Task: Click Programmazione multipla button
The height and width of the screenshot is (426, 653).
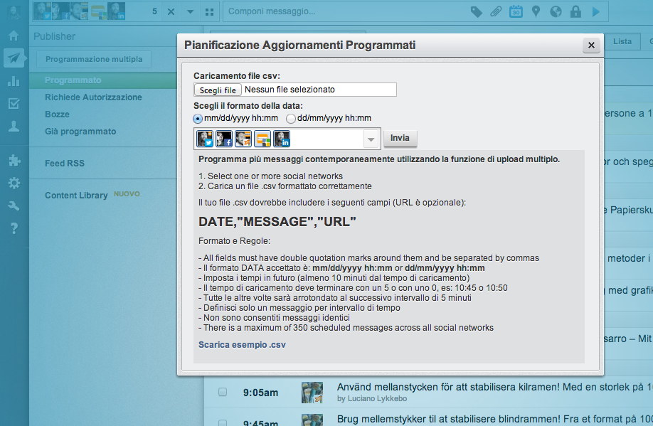Action: click(94, 59)
